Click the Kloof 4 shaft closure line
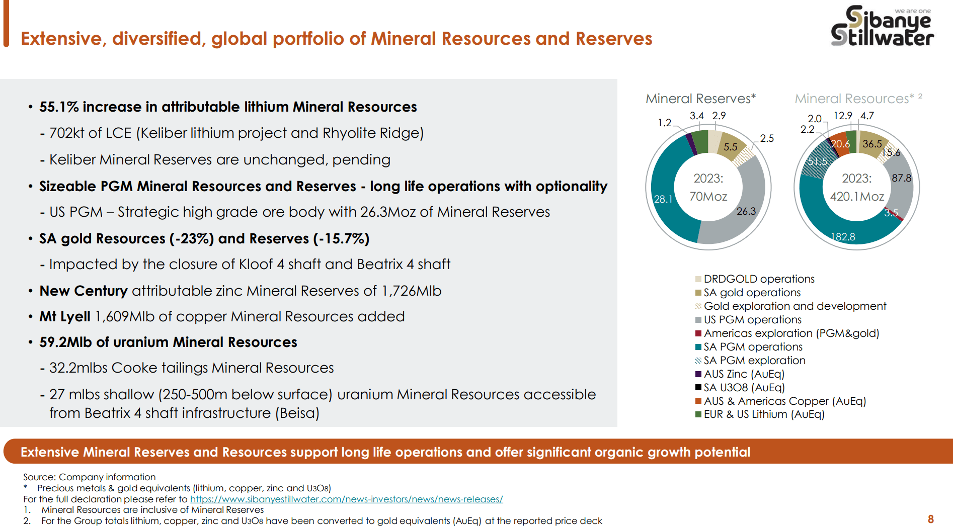This screenshot has width=953, height=530. coord(250,264)
